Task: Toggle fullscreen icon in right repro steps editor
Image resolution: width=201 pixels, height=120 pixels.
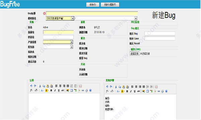Action: point(156,87)
